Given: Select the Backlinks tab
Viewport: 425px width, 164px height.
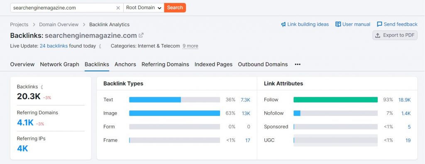Looking at the screenshot, I should pyautogui.click(x=97, y=64).
